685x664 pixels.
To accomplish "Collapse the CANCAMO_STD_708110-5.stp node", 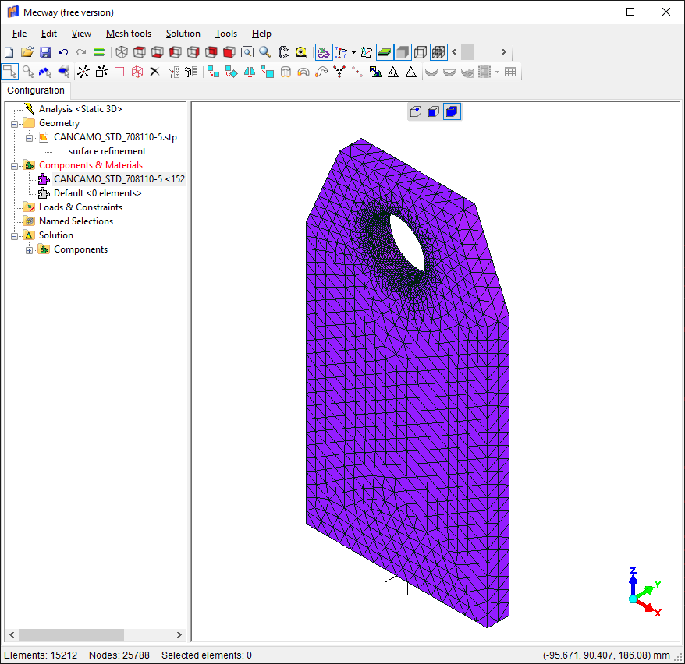I will [x=29, y=138].
